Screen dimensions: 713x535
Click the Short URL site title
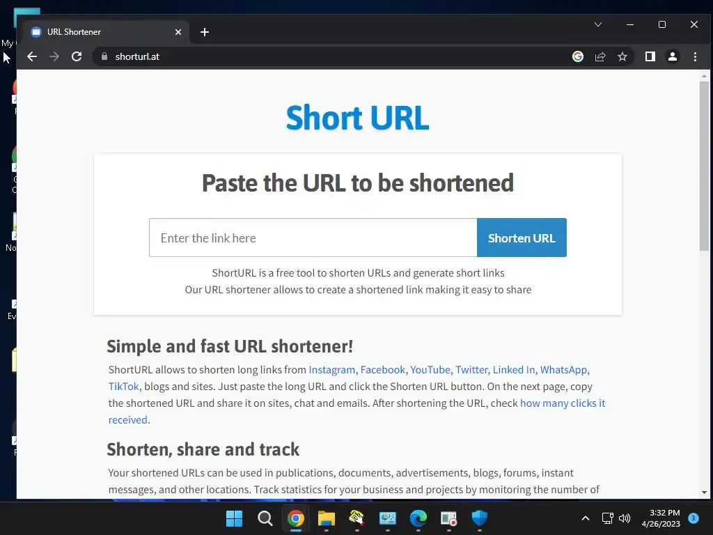pyautogui.click(x=357, y=118)
